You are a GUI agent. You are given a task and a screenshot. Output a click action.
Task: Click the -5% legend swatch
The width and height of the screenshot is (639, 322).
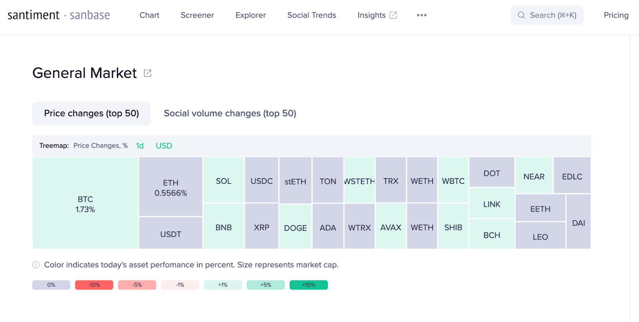[x=137, y=285]
